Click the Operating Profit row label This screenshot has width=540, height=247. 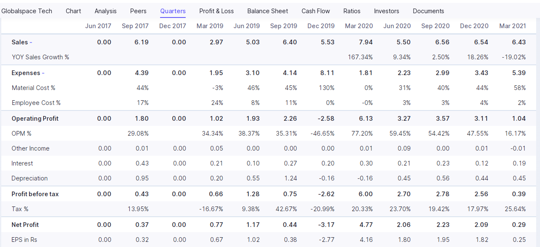click(35, 119)
